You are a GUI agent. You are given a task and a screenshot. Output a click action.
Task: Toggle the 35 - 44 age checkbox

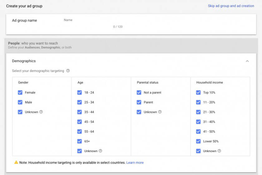click(x=80, y=112)
